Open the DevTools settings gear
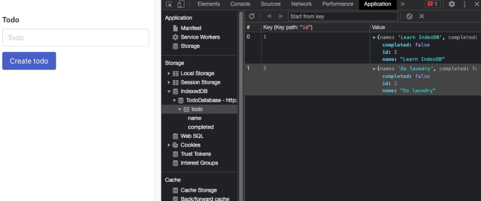The width and height of the screenshot is (481, 201). (x=451, y=4)
